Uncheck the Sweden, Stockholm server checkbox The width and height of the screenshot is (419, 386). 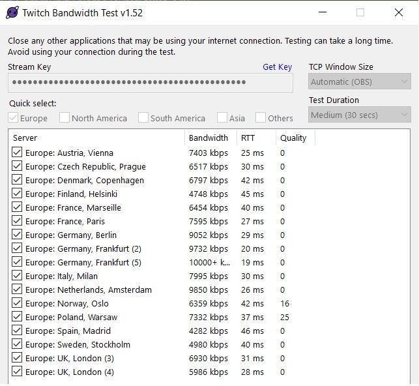(17, 344)
